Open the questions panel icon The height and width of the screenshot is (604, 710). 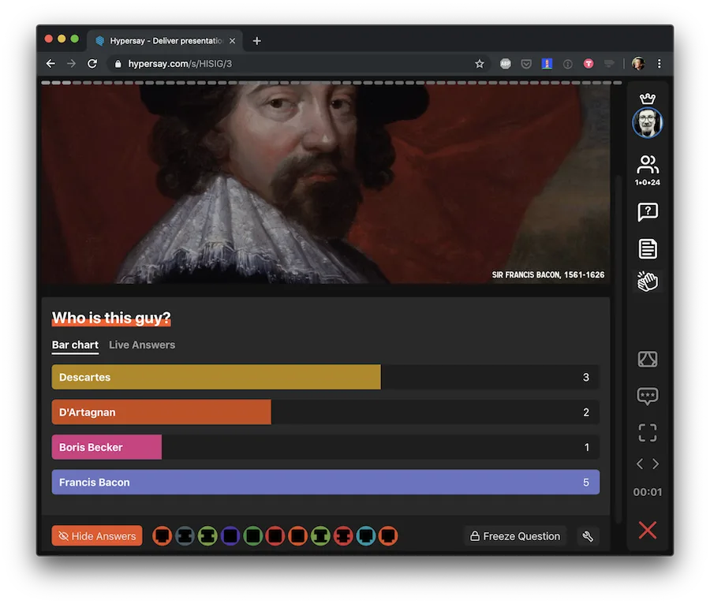pos(648,212)
